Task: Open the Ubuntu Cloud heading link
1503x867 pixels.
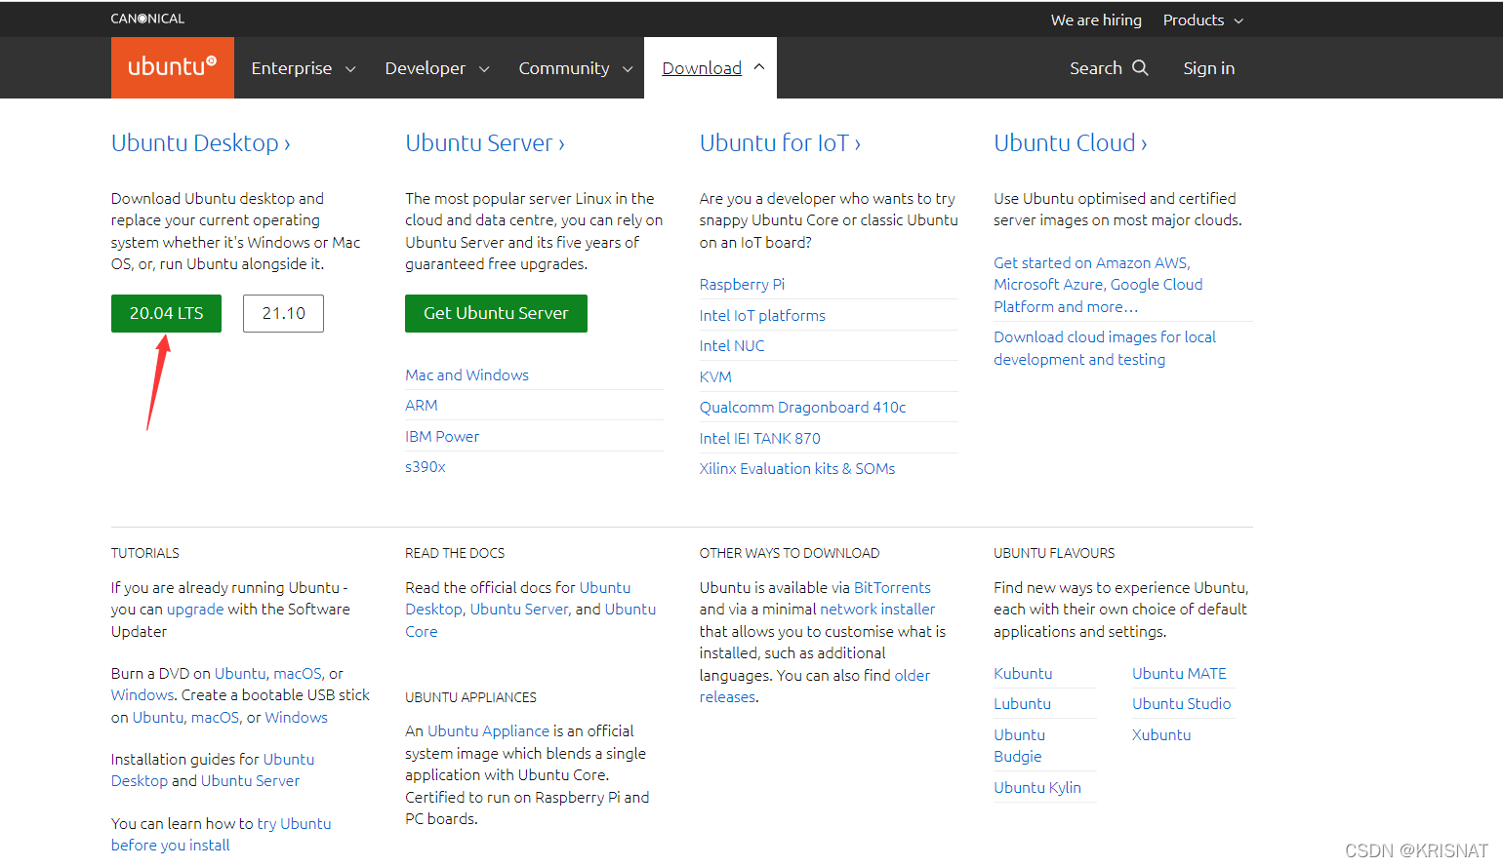Action: coord(1071,143)
